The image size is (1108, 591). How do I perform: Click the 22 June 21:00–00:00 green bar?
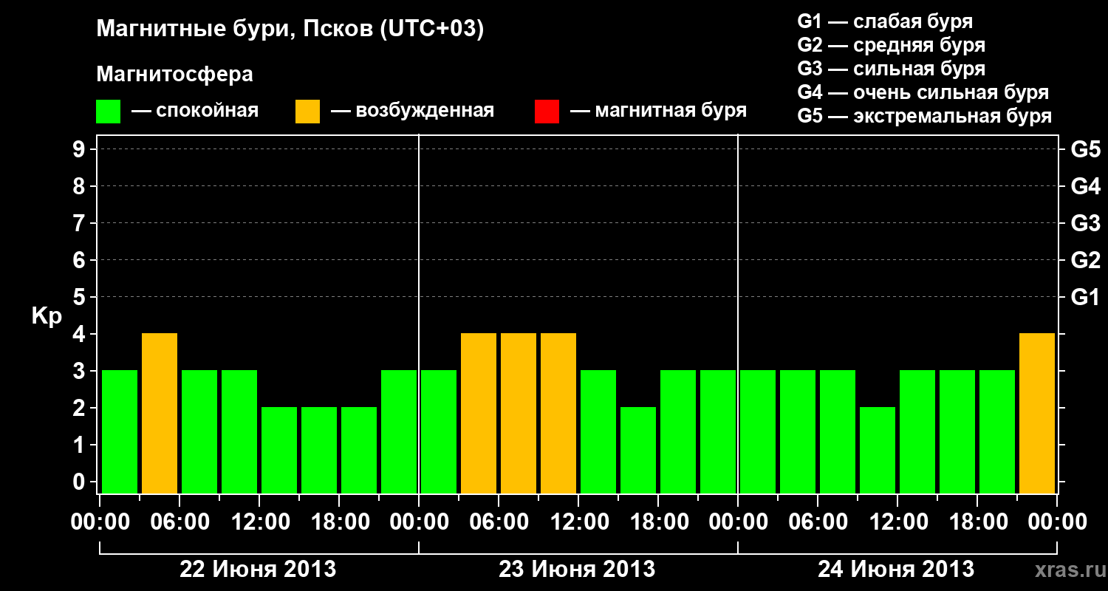(399, 431)
